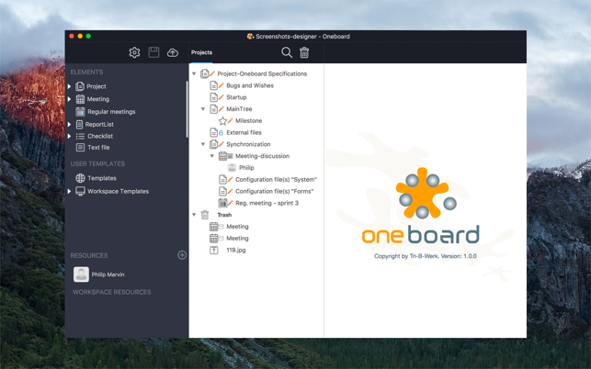Click the Checklist bullet list icon
This screenshot has width=591, height=369.
(80, 136)
